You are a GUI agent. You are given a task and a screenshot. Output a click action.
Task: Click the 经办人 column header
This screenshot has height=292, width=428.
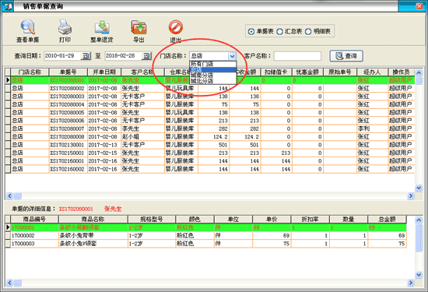[372, 72]
